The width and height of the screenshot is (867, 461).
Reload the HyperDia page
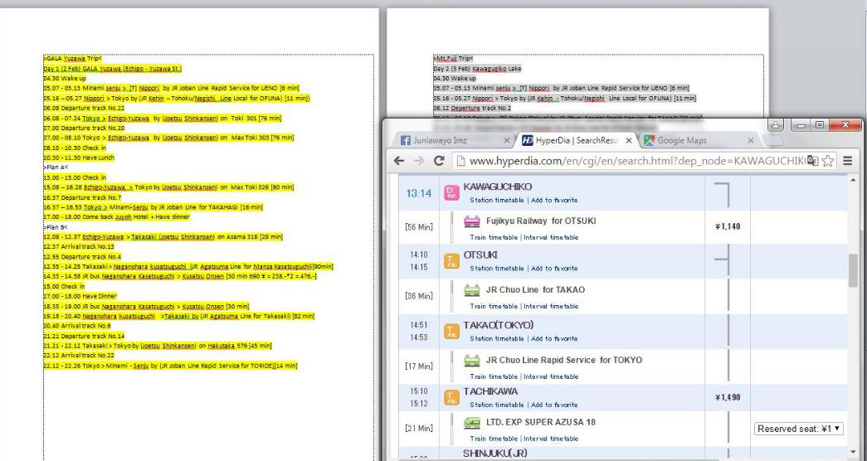tap(439, 160)
